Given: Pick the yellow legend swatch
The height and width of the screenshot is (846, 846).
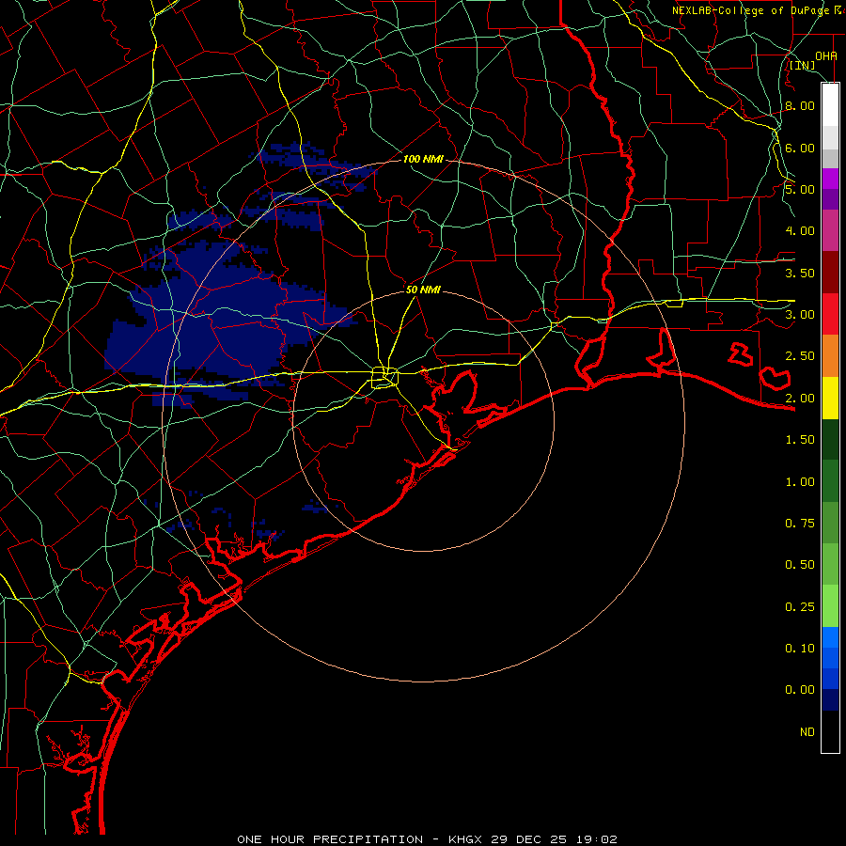Looking at the screenshot, I should [830, 398].
